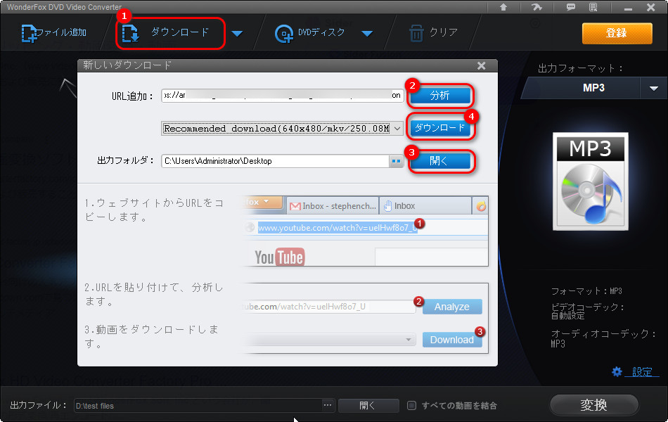The height and width of the screenshot is (422, 668).
Task: Click the orange 登録 register button
Action: 616,33
